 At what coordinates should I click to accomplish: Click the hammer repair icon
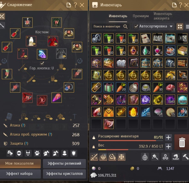click(x=186, y=157)
